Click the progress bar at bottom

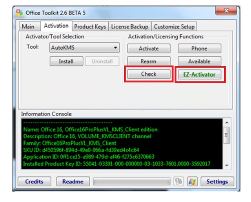[x=132, y=181]
